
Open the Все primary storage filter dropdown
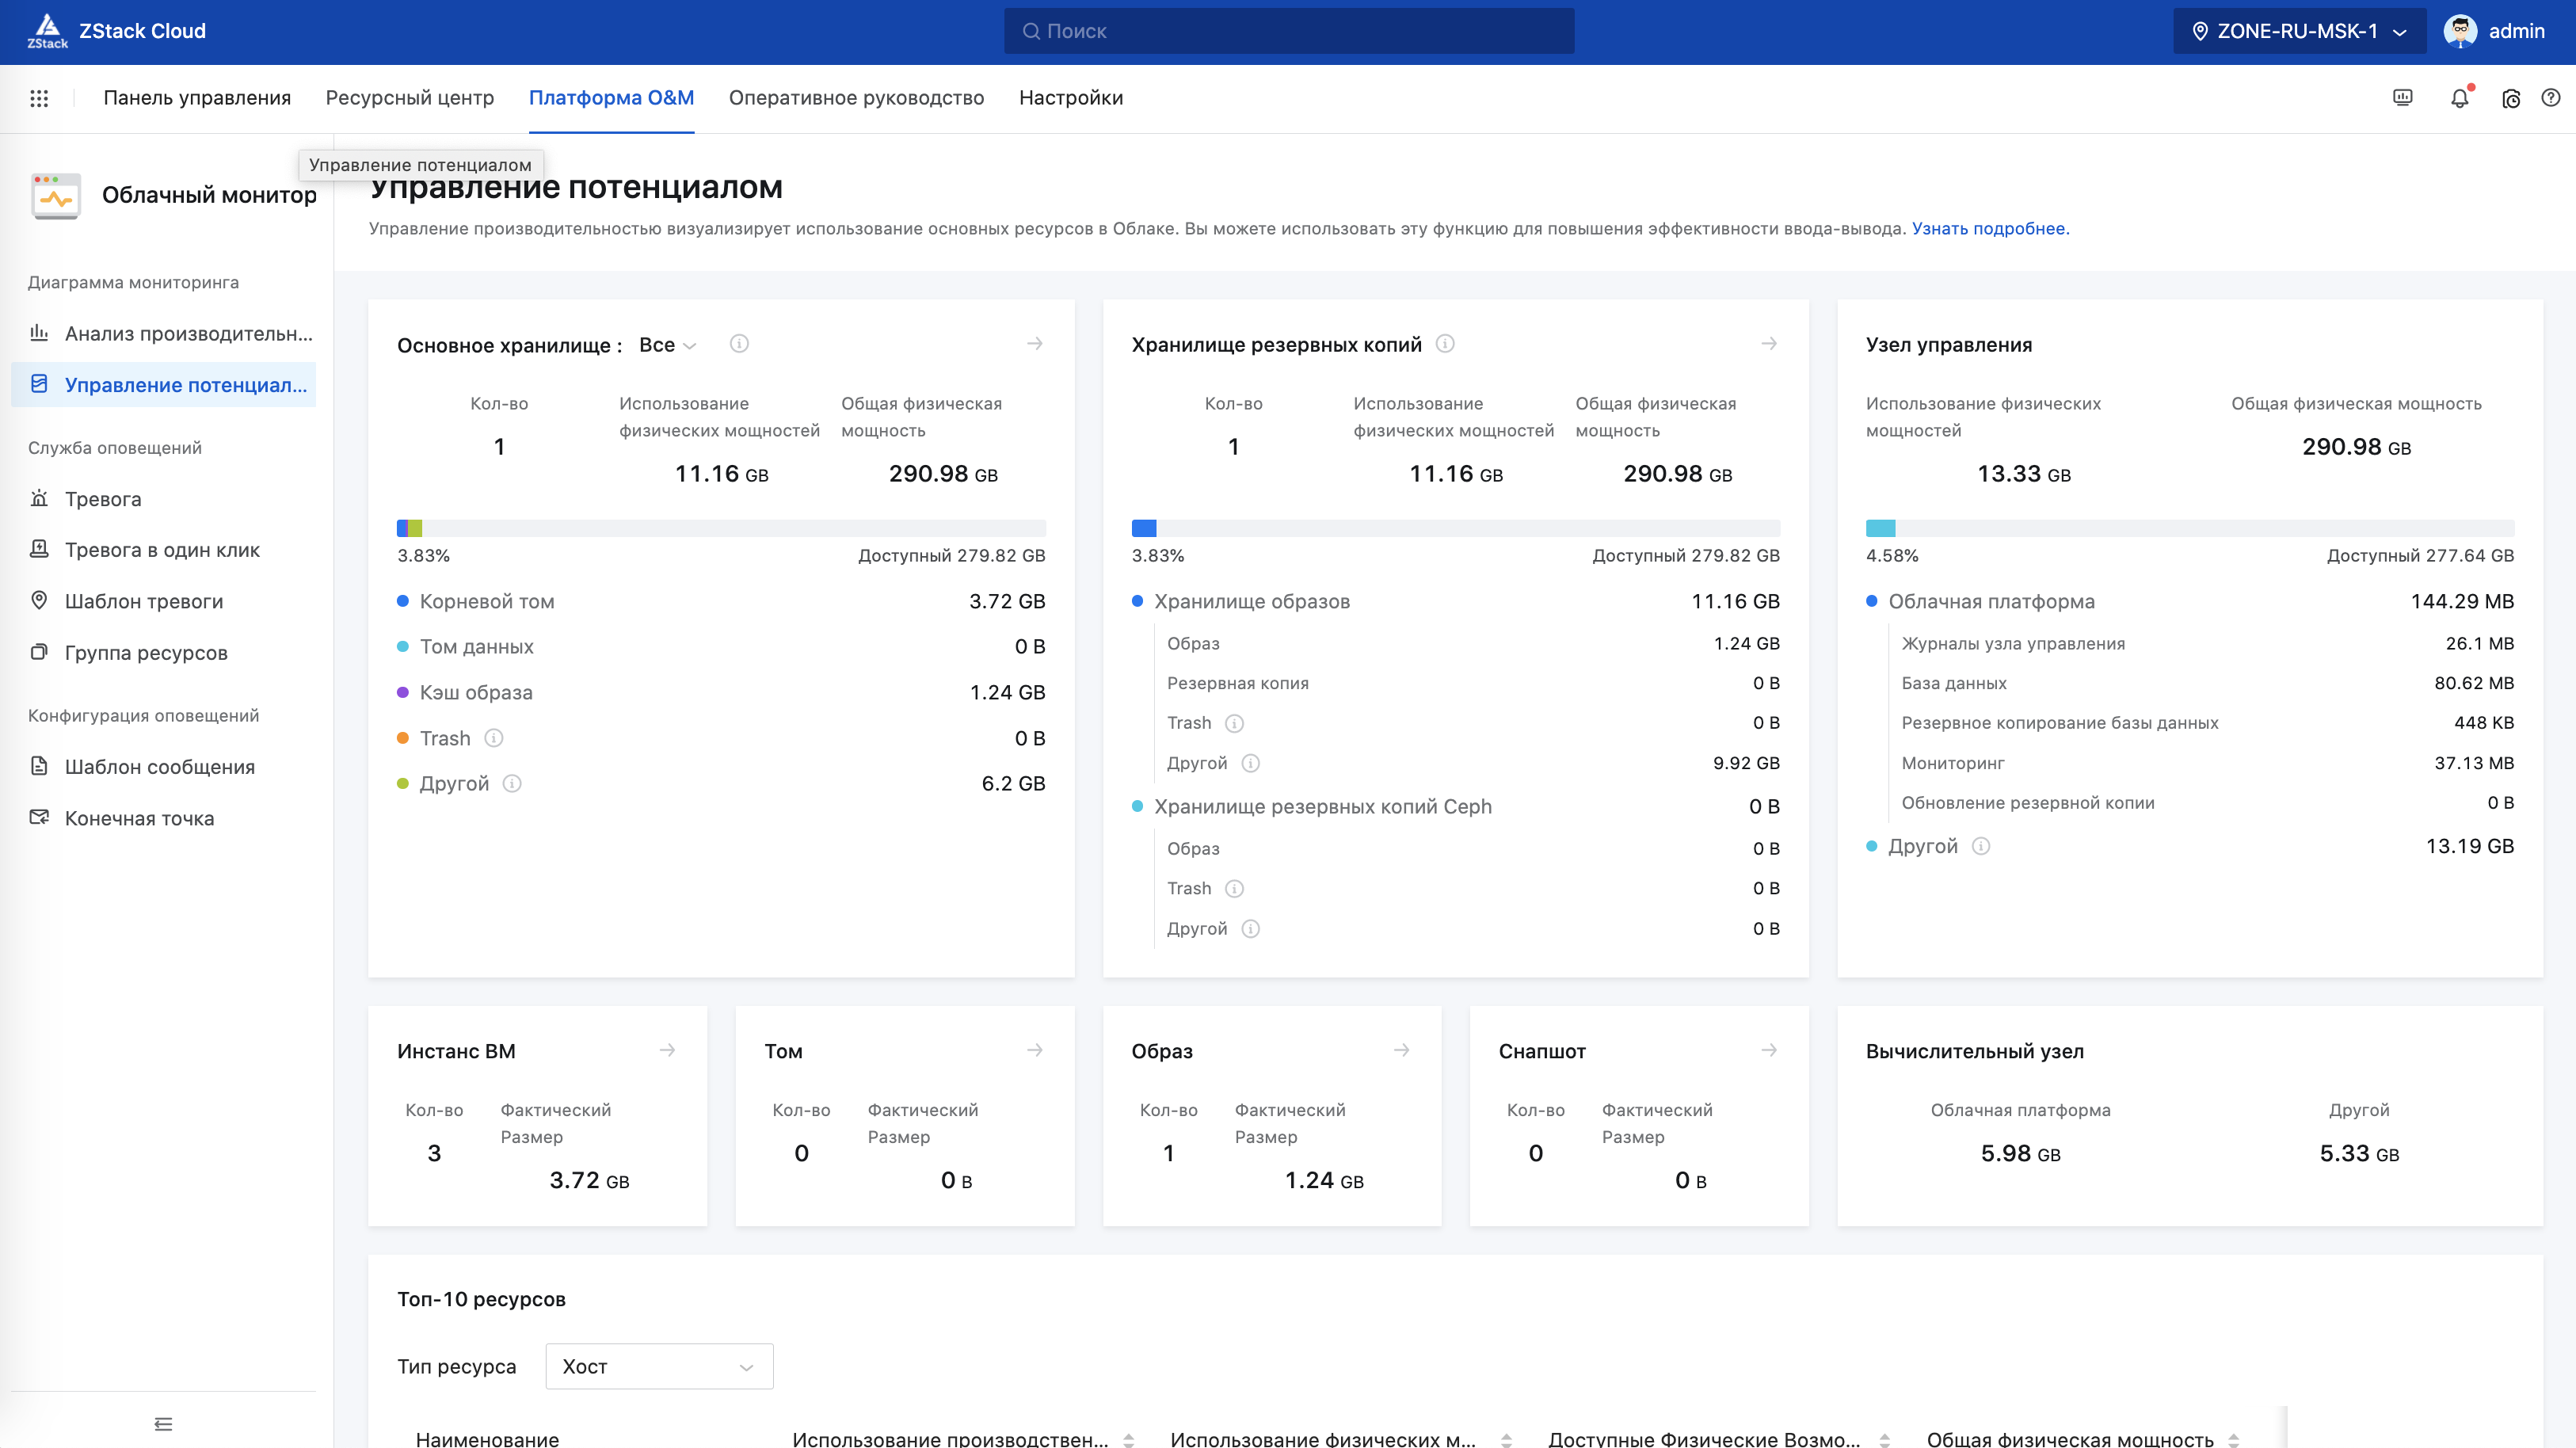pyautogui.click(x=667, y=345)
